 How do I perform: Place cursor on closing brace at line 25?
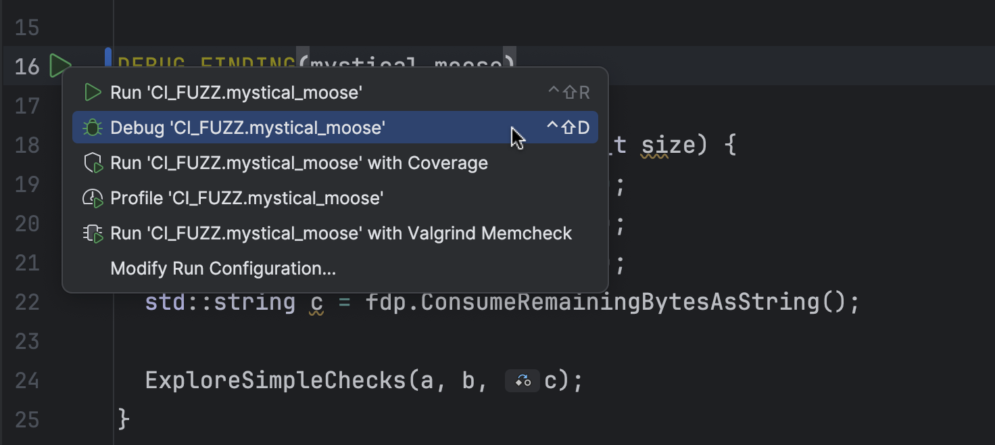click(x=124, y=420)
